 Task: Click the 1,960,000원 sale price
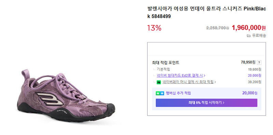(x=249, y=28)
